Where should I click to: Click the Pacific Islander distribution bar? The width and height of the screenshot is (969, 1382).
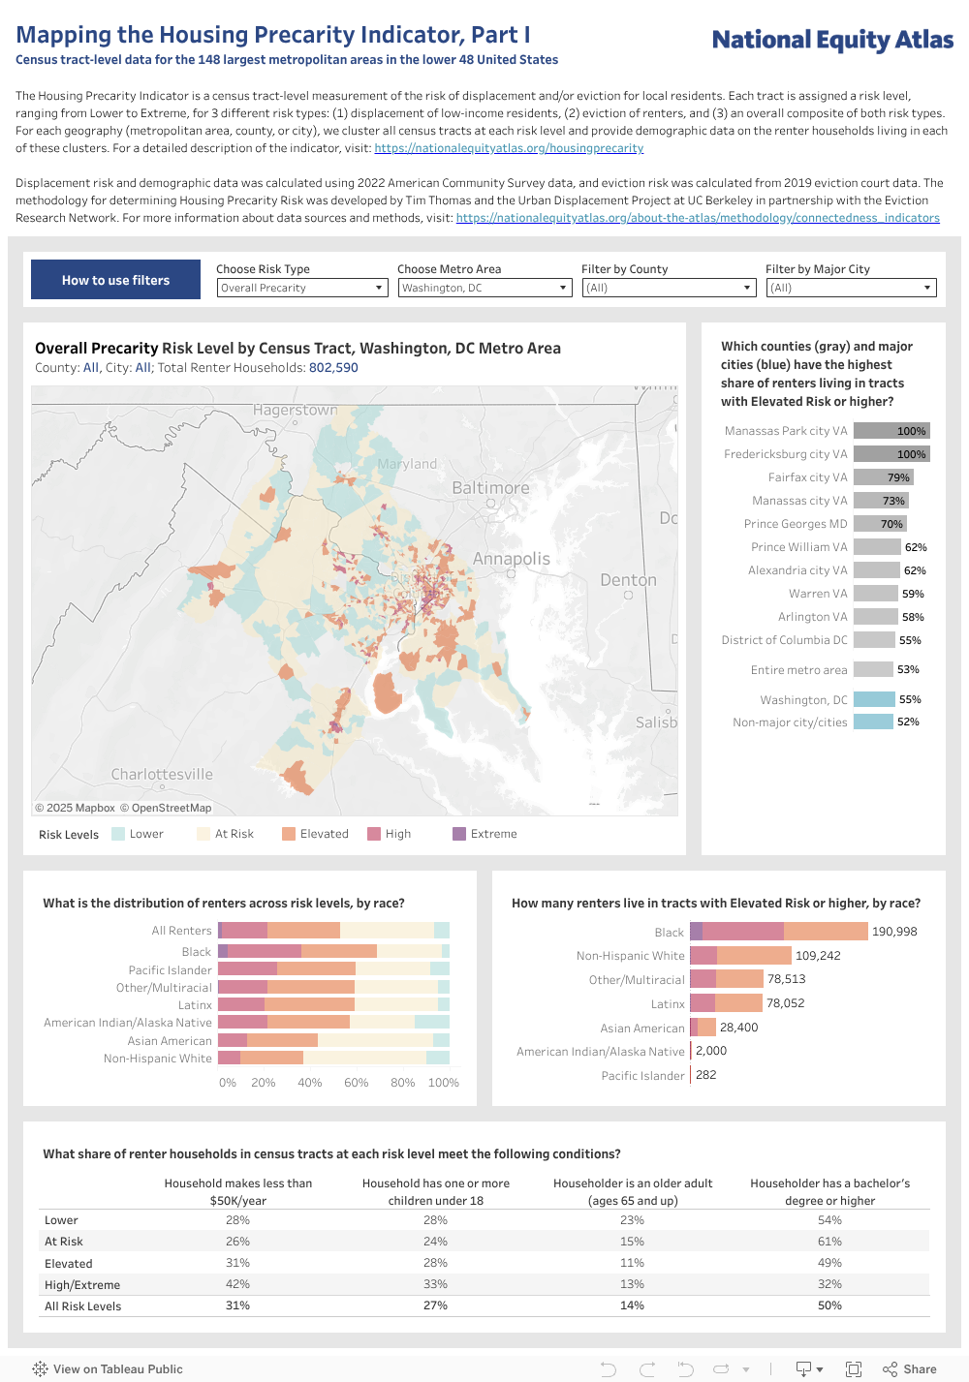pyautogui.click(x=333, y=969)
